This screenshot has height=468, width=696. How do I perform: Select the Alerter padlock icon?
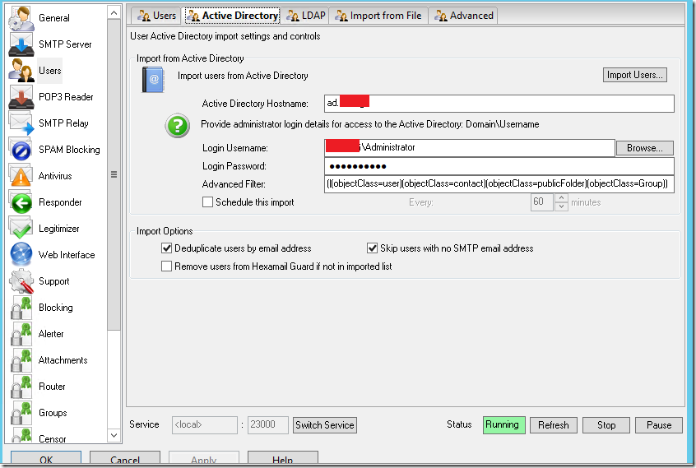tap(21, 334)
